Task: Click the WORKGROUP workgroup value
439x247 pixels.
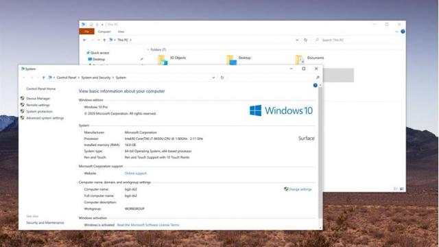Action: 134,209
